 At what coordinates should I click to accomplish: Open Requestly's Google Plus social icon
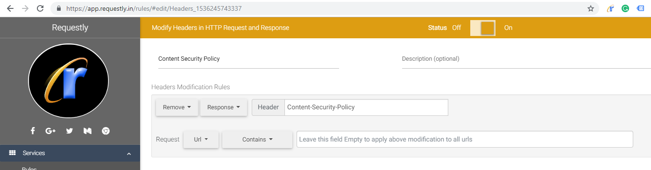click(x=51, y=131)
